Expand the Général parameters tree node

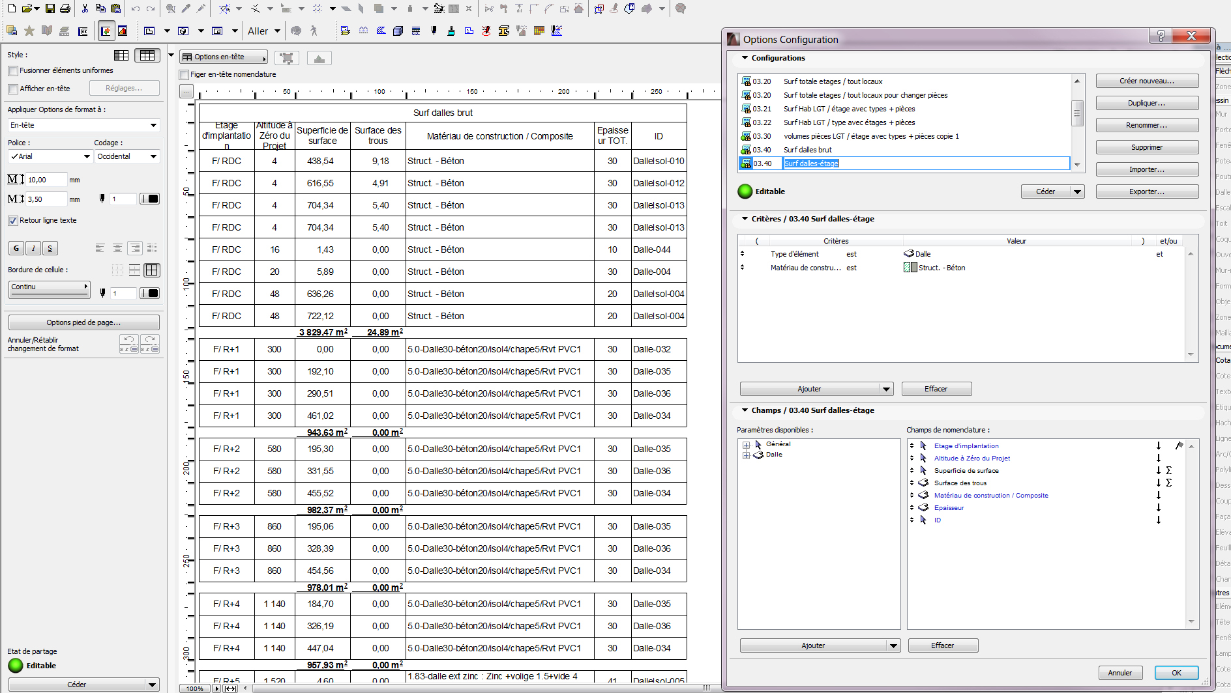tap(746, 445)
